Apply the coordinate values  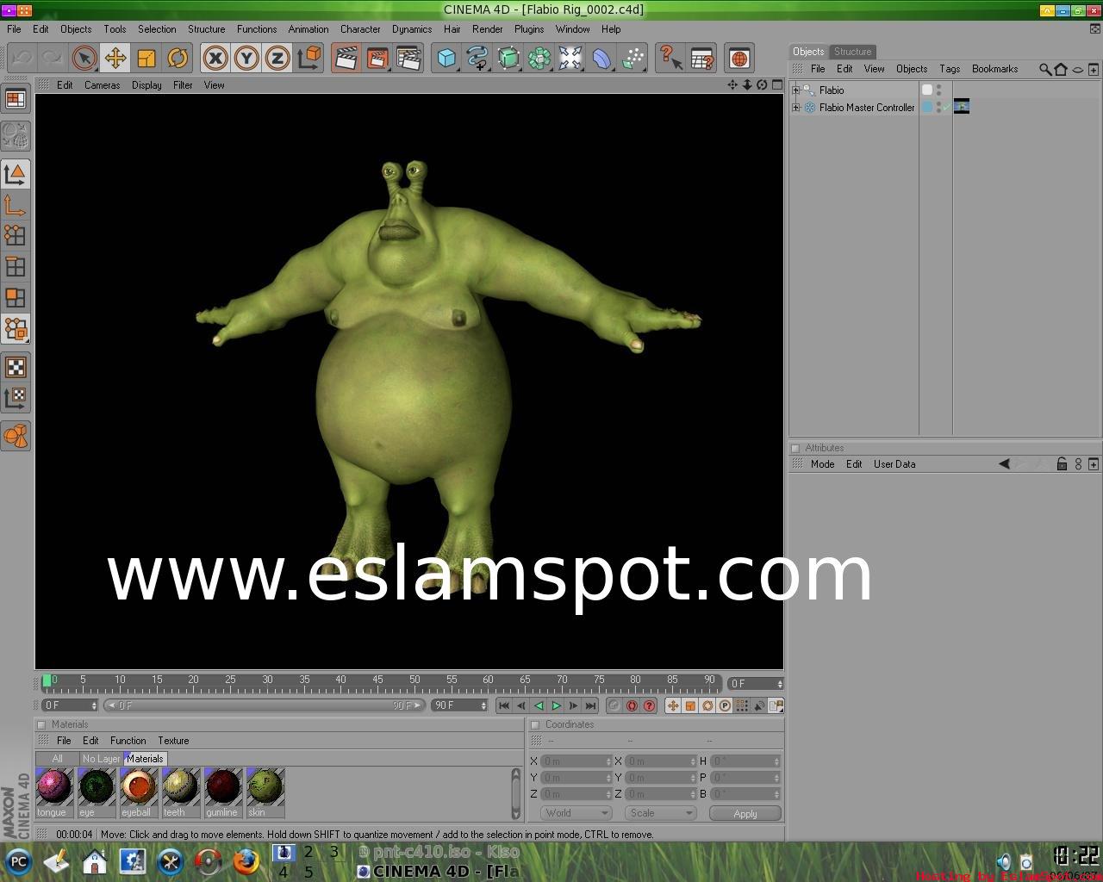click(745, 813)
